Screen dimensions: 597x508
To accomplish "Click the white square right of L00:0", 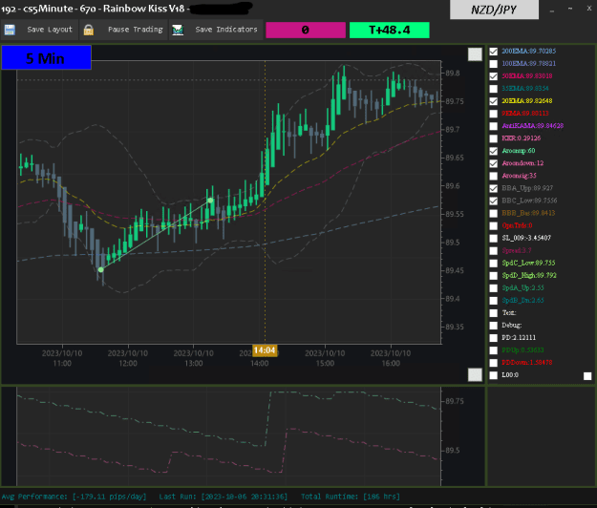I will (587, 376).
